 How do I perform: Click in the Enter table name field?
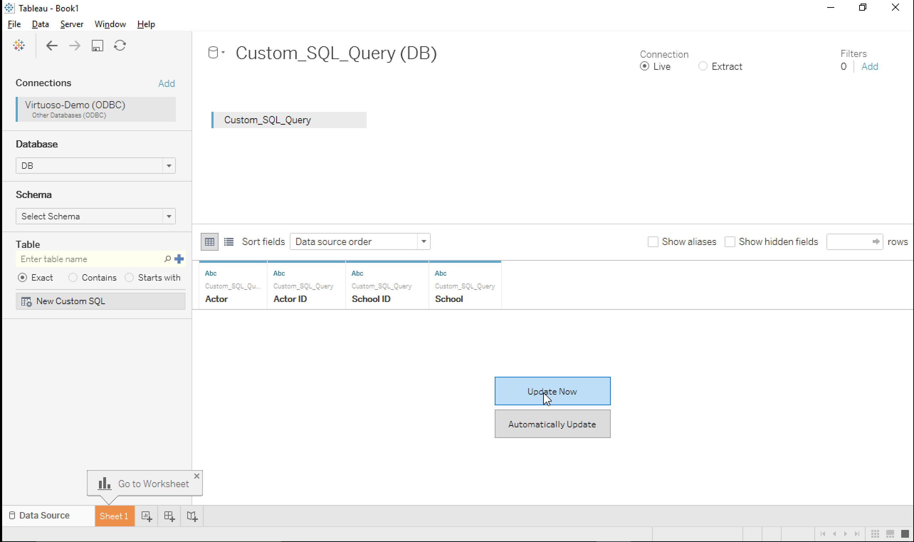(89, 259)
